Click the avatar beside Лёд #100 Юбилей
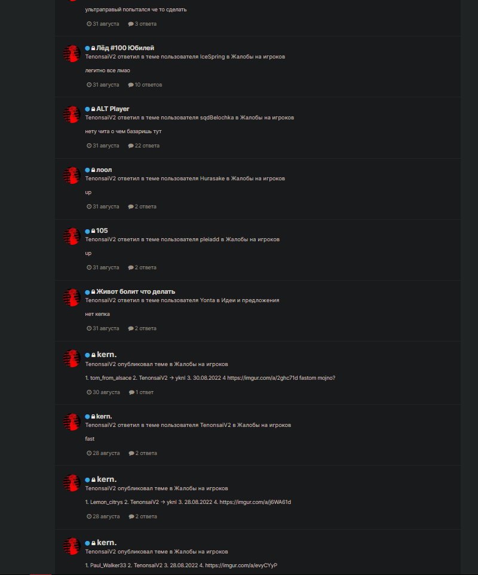 72,54
